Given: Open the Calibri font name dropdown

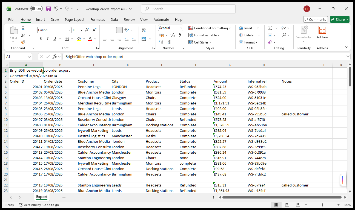Looking at the screenshot, I should click(x=69, y=30).
